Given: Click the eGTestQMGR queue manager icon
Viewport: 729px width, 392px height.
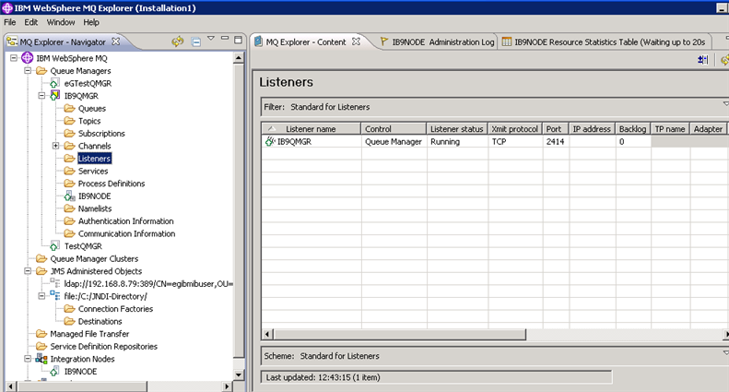Looking at the screenshot, I should [54, 83].
